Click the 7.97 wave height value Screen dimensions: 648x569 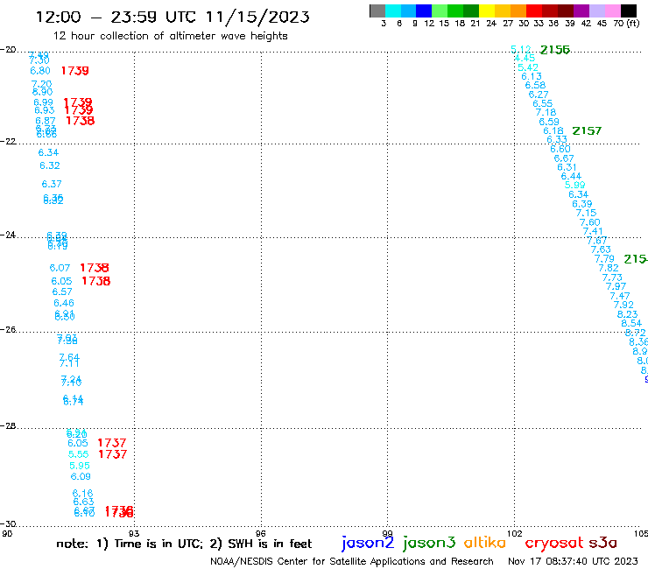pyautogui.click(x=616, y=286)
